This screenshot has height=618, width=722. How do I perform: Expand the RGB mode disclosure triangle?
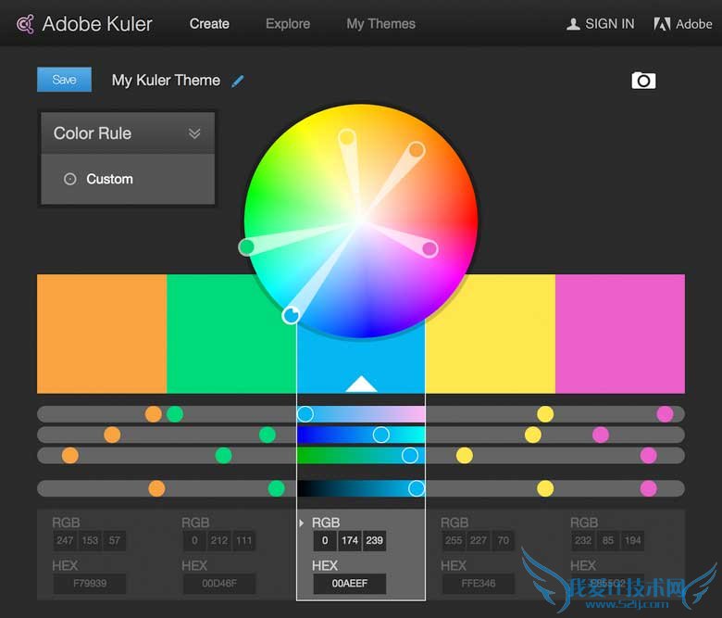[301, 523]
